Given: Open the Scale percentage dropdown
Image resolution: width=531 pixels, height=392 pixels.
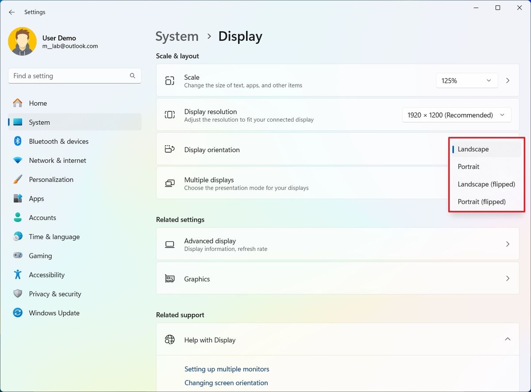Looking at the screenshot, I should point(466,81).
